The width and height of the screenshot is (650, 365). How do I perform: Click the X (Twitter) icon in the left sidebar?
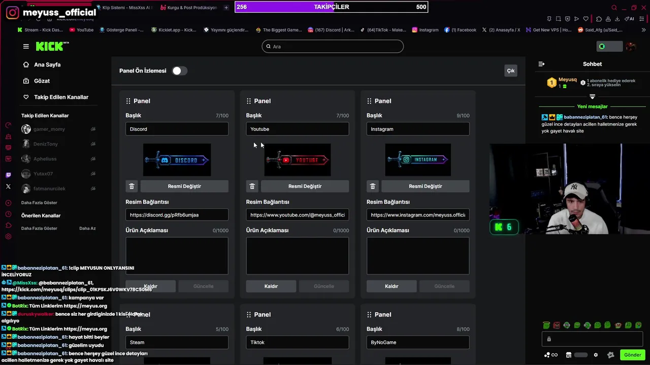pos(8,187)
